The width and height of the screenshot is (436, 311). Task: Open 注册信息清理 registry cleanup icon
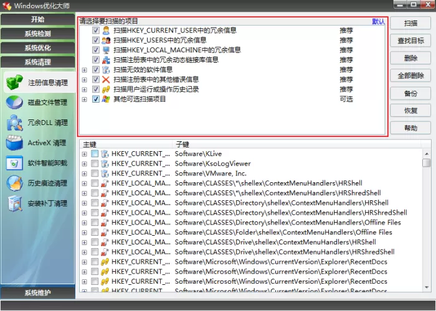point(14,82)
